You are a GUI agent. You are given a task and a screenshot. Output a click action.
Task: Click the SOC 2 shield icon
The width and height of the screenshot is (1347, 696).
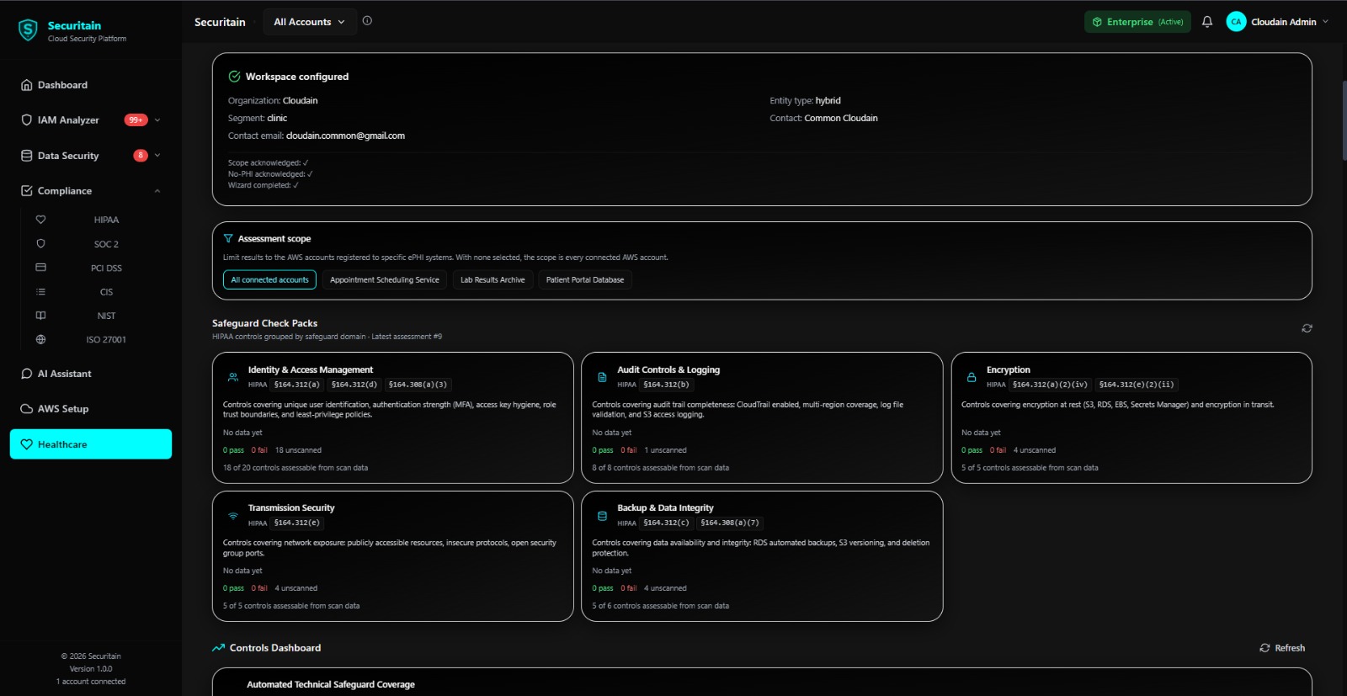[40, 244]
